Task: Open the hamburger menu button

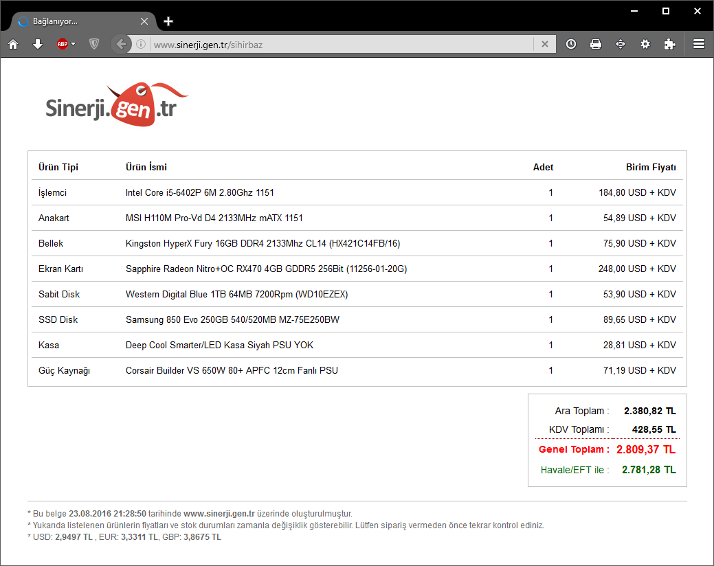Action: [x=699, y=44]
